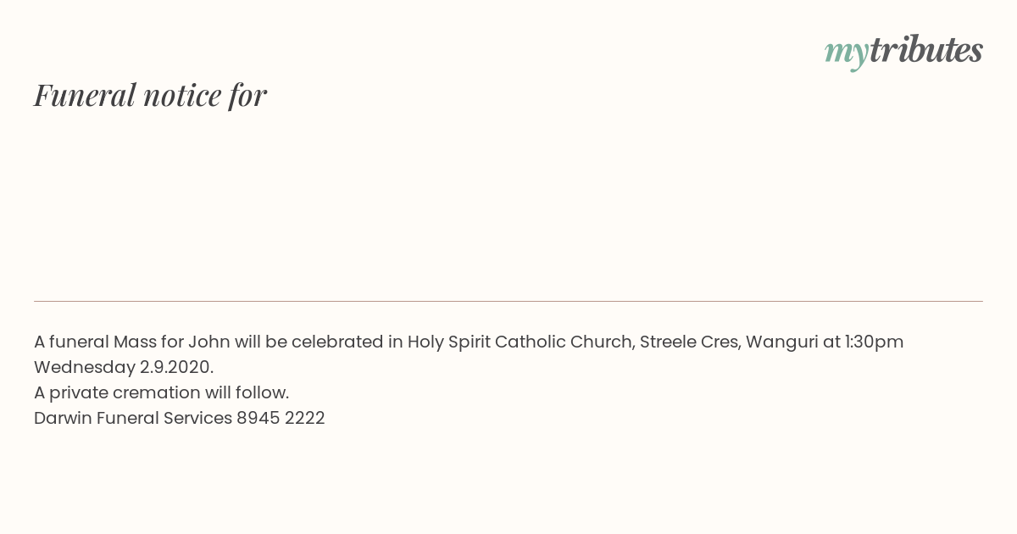Click "Holy Spirit Catholic Church" text
1017x534 pixels.
(x=520, y=342)
